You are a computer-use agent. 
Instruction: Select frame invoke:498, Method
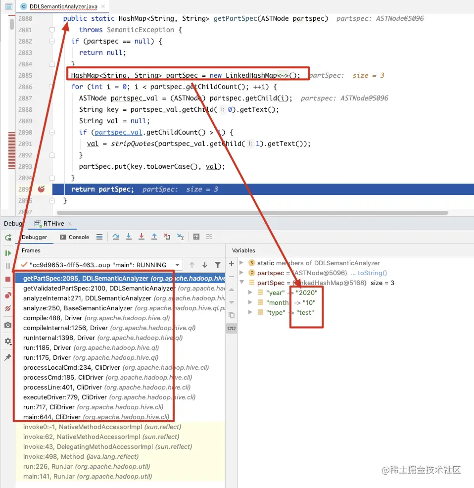(120, 456)
